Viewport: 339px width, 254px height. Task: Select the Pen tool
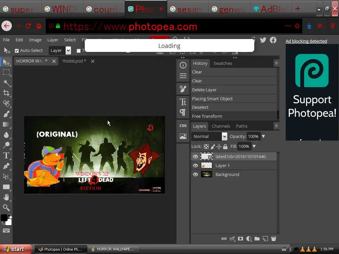pyautogui.click(x=6, y=166)
